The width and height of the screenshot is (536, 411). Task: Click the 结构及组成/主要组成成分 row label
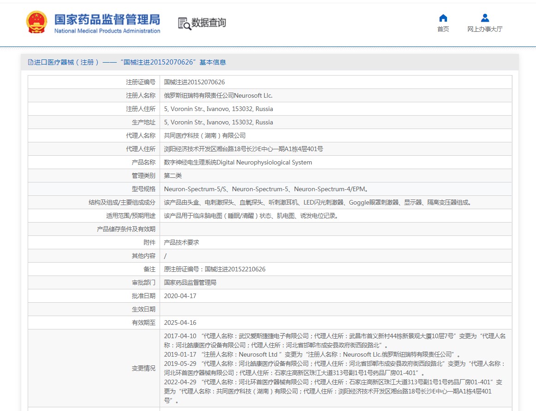122,202
